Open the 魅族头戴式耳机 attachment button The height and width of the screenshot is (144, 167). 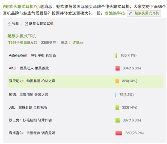point(144,13)
